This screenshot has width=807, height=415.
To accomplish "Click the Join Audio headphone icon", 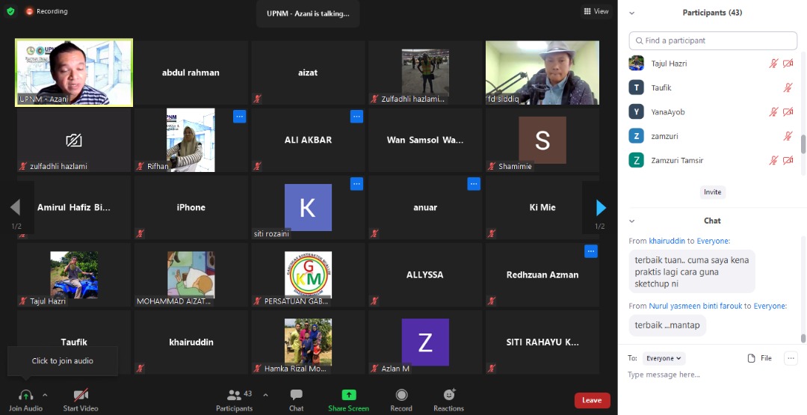I will (x=25, y=395).
